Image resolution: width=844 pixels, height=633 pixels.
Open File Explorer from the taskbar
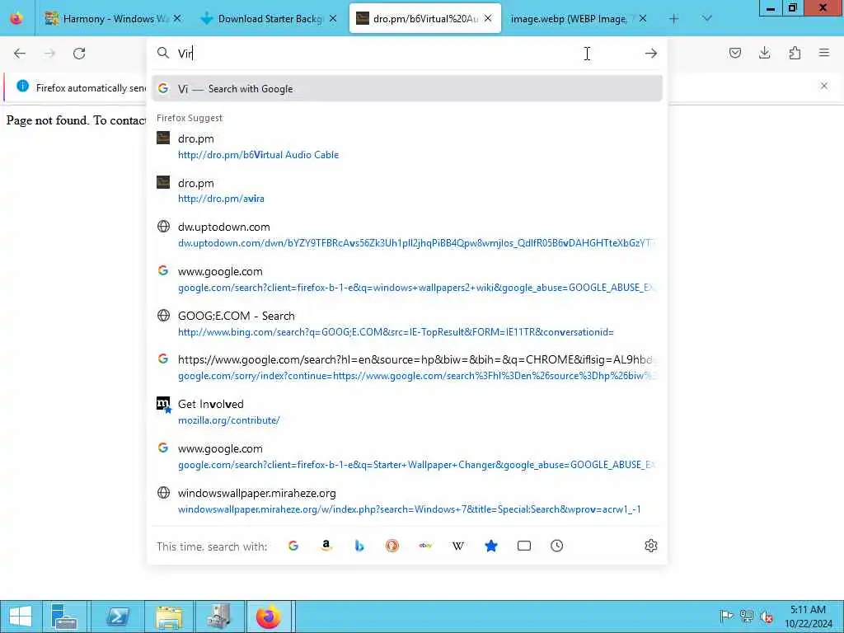[168, 617]
